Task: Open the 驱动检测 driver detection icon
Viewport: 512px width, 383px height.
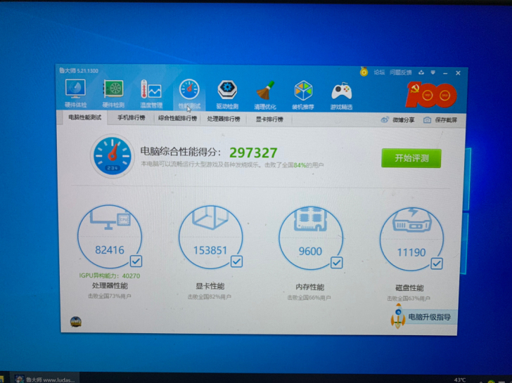Action: pyautogui.click(x=227, y=95)
